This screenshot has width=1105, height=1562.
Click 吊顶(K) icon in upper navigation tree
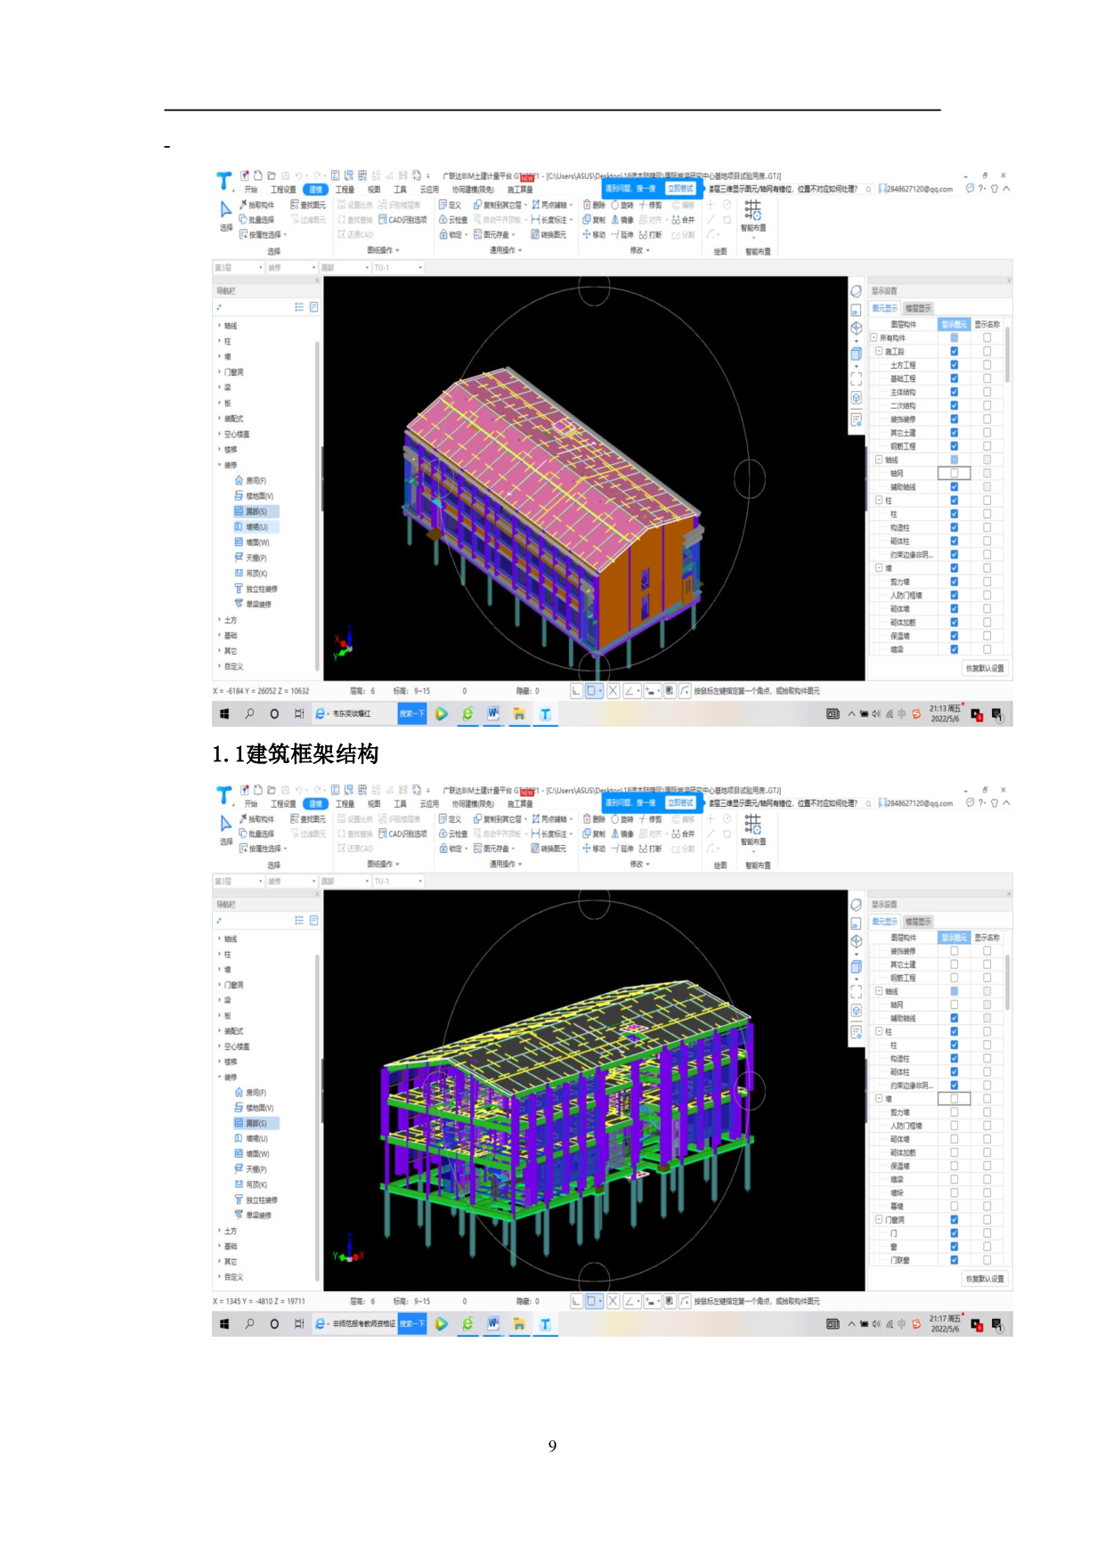[239, 574]
